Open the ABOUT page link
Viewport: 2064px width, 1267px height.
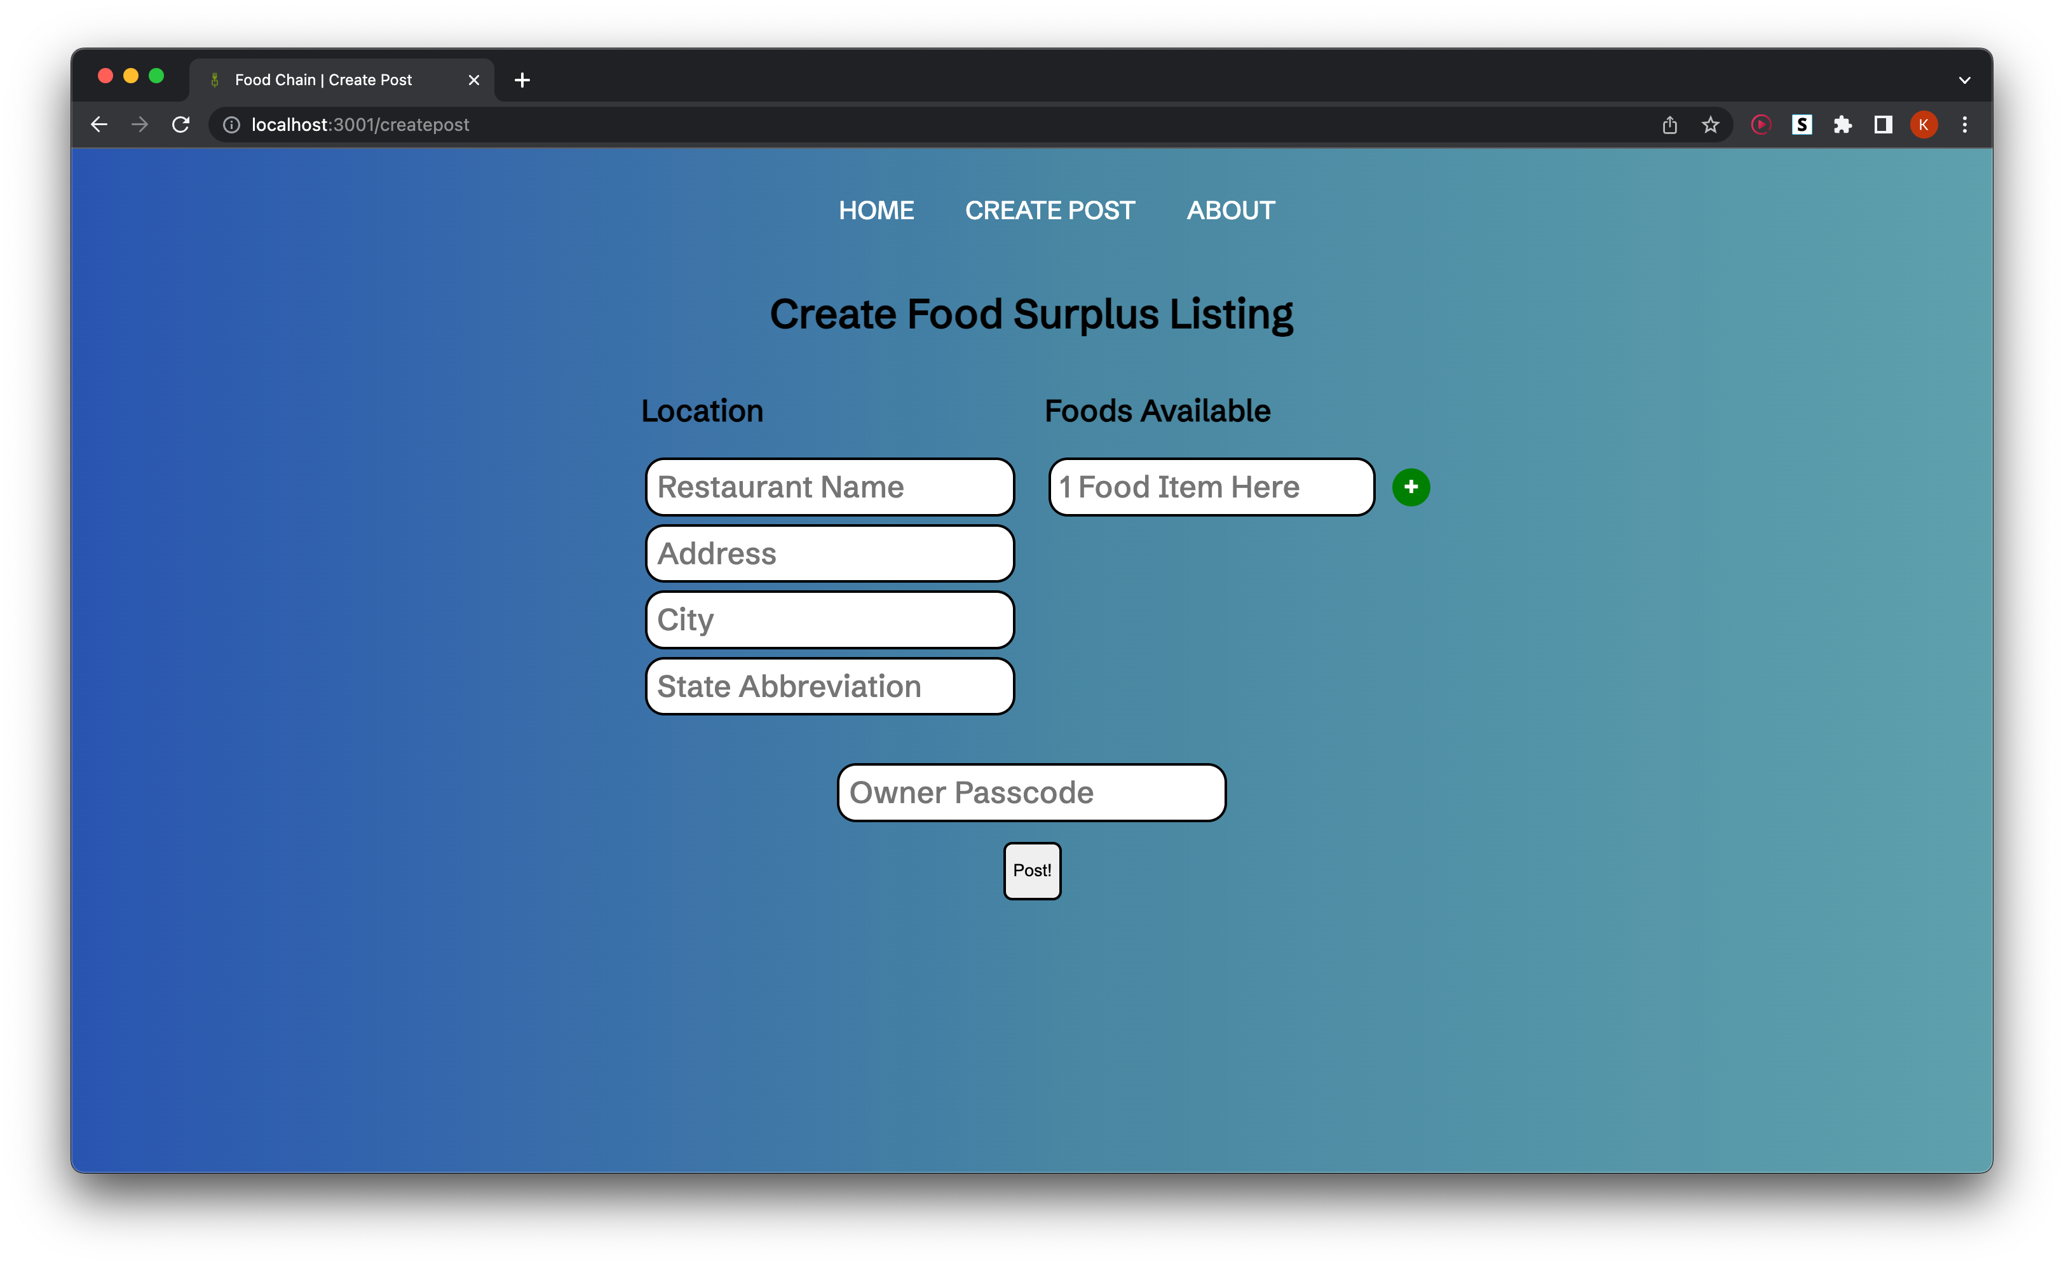[x=1230, y=210]
